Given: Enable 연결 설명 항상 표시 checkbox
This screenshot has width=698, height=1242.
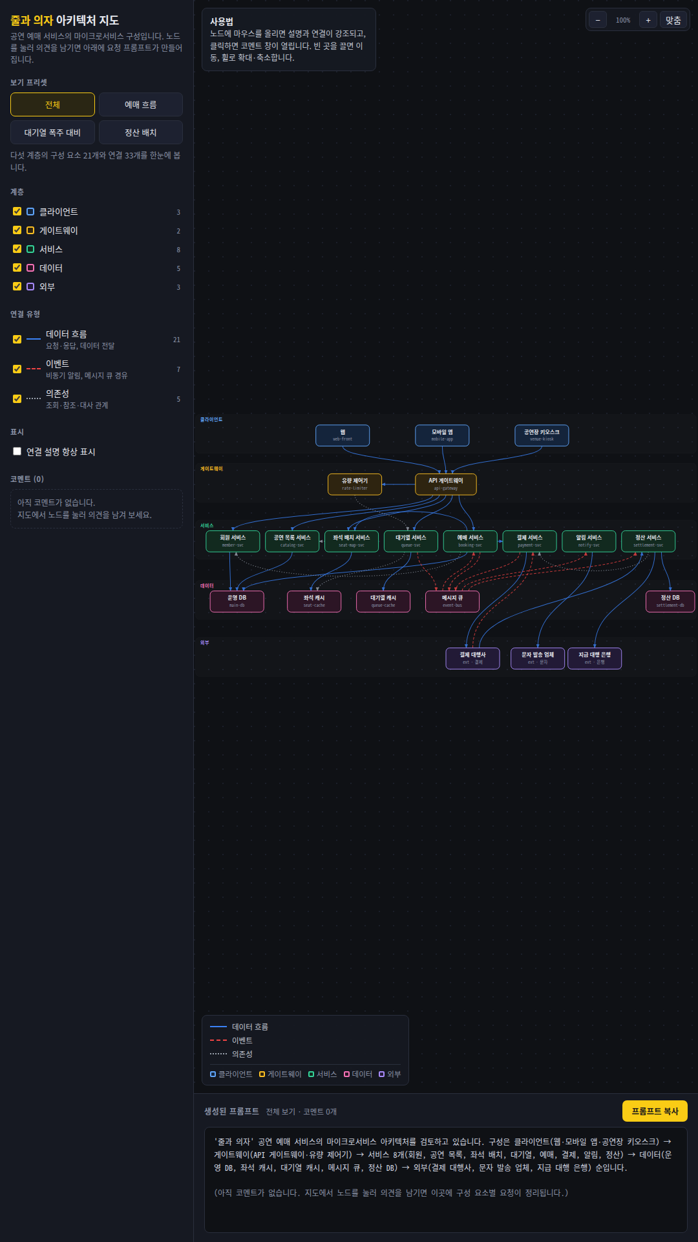Looking at the screenshot, I should (x=17, y=452).
